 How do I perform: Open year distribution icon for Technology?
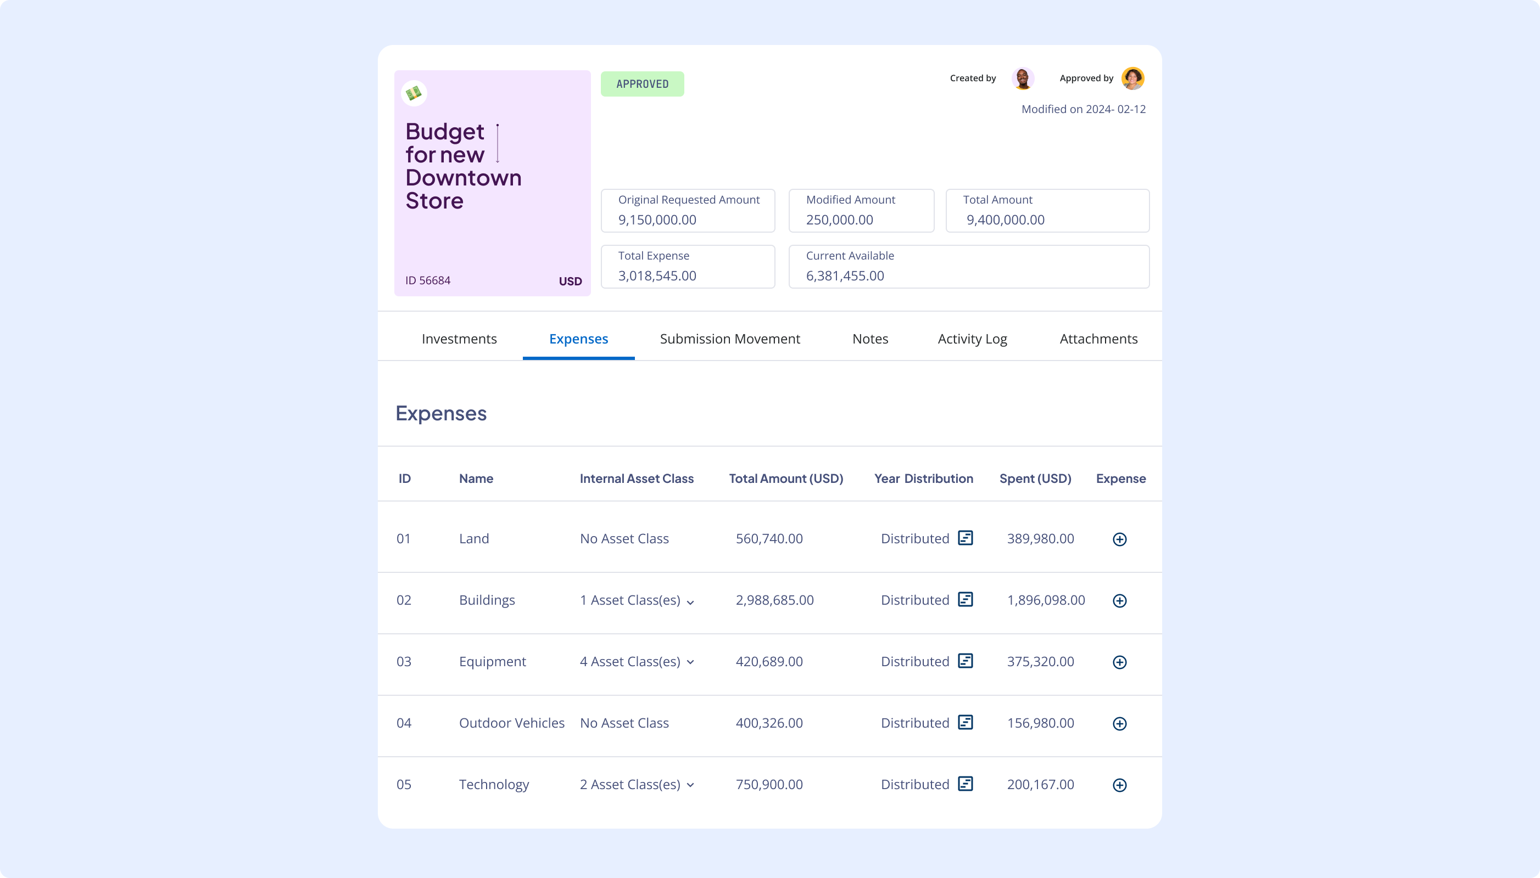[x=966, y=784]
